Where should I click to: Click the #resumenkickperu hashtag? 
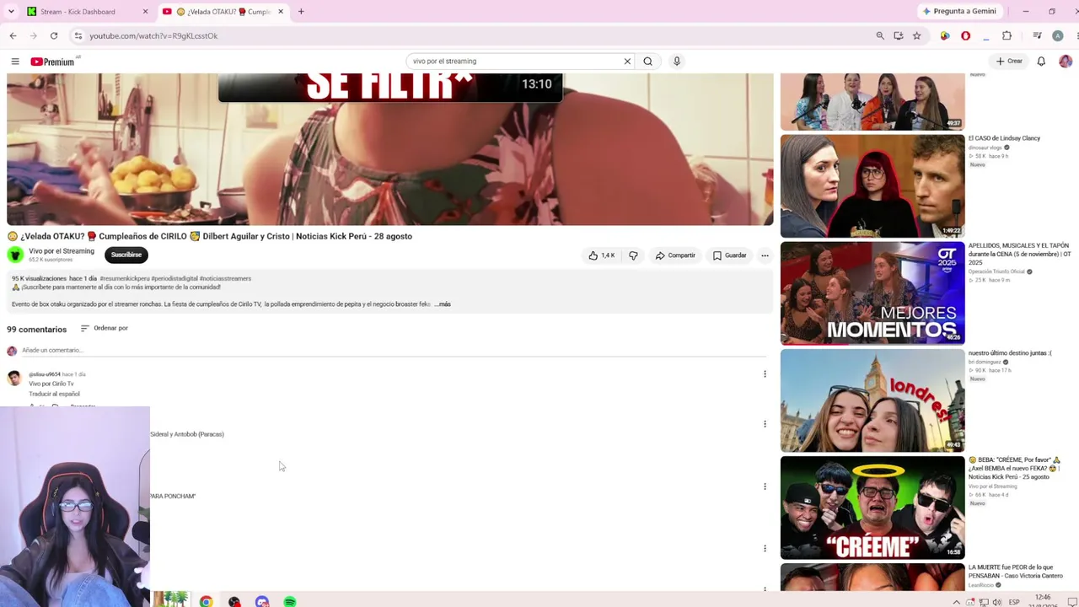(125, 278)
